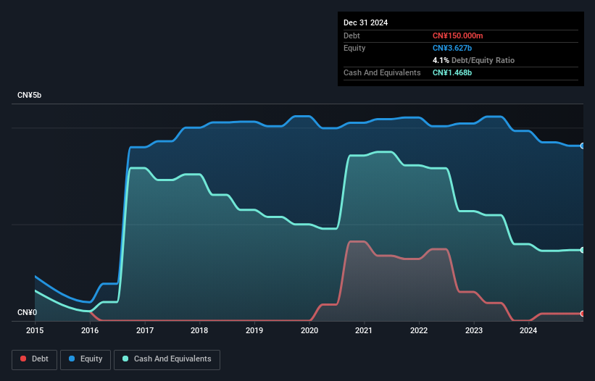Click the 2018 axis label

199,330
